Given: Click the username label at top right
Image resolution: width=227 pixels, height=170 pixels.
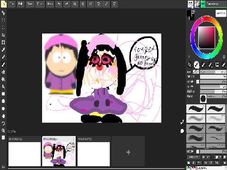Looking at the screenshot, I should point(212,4).
